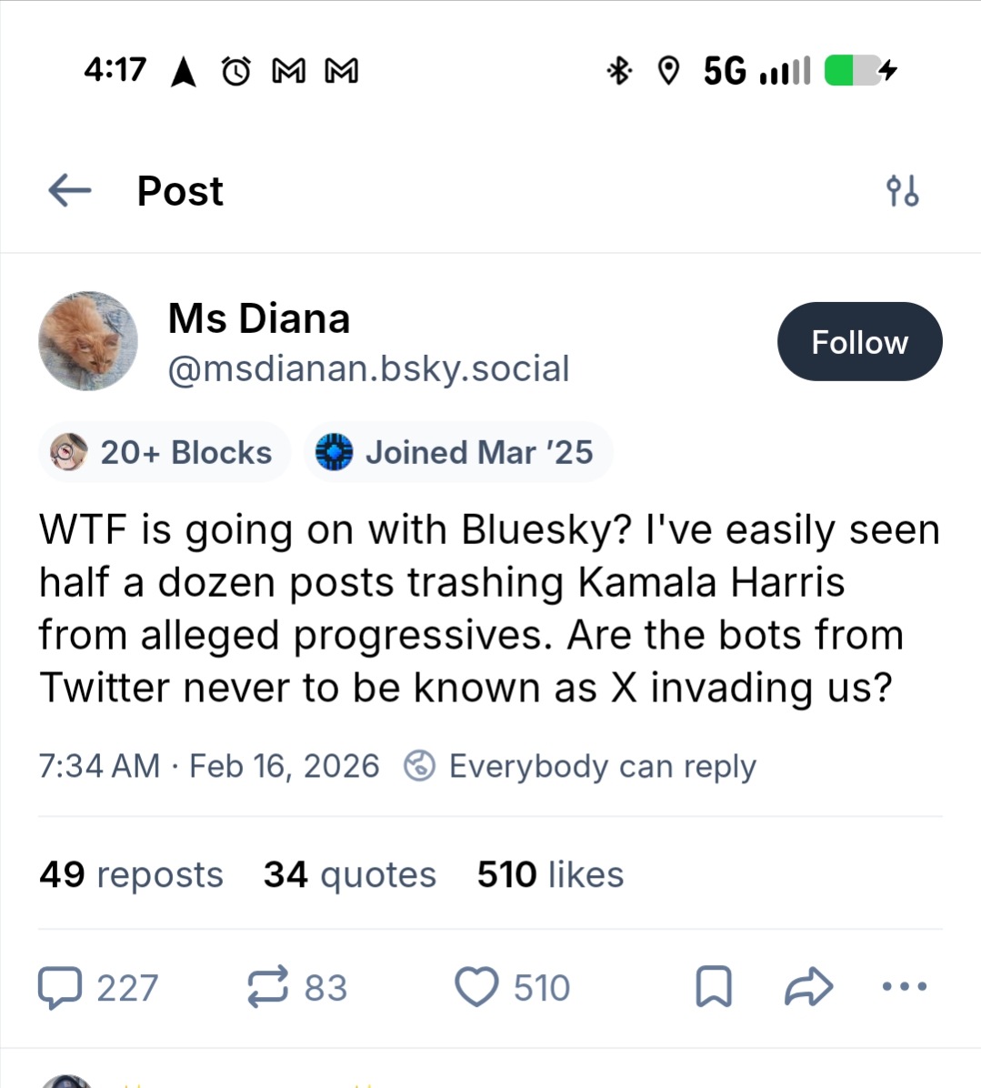Open Ms Diana's cat avatar
981x1088 pixels.
tap(88, 341)
